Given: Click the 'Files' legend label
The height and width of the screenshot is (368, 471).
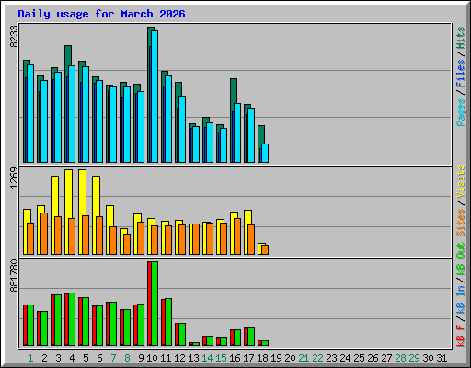Looking at the screenshot, I should tap(461, 74).
